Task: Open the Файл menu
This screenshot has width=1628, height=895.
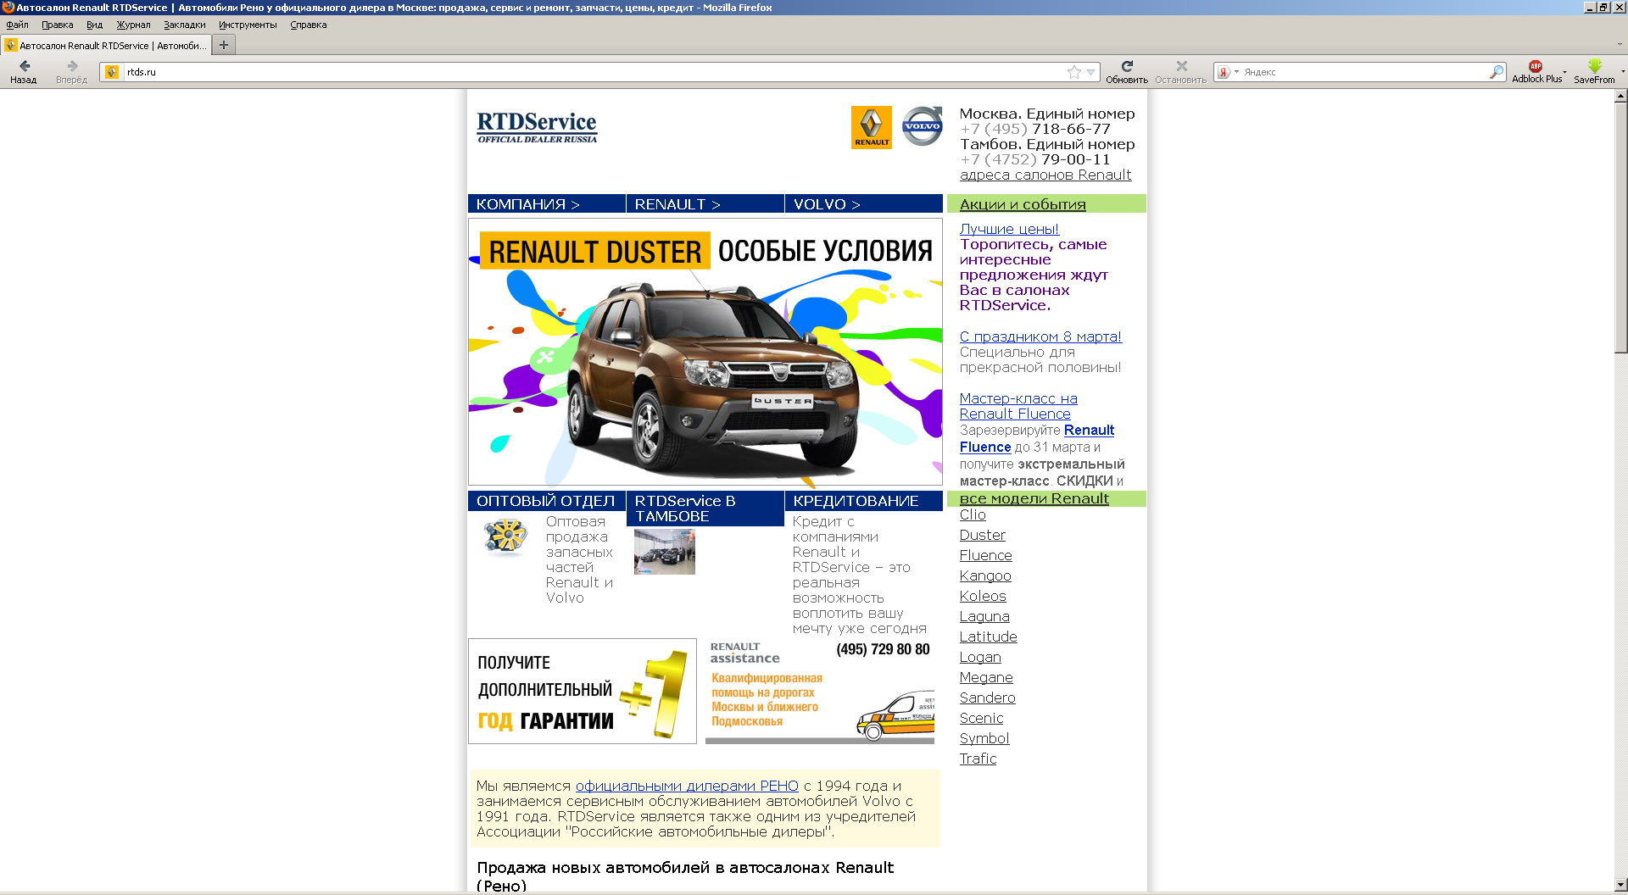Action: (x=17, y=25)
